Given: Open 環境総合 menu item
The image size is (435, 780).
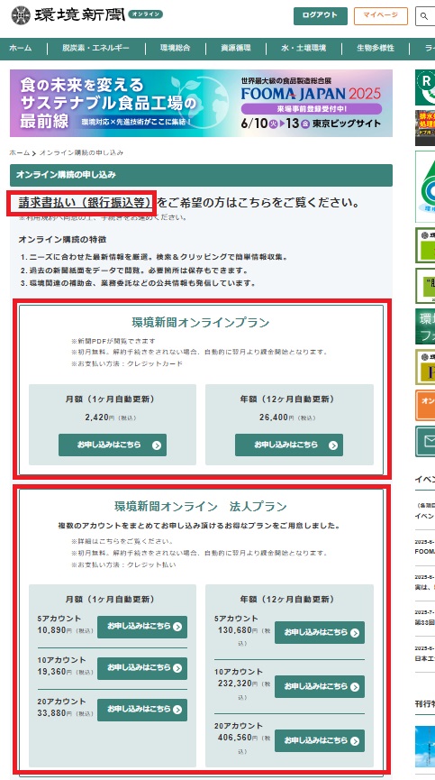Looking at the screenshot, I should 176,49.
